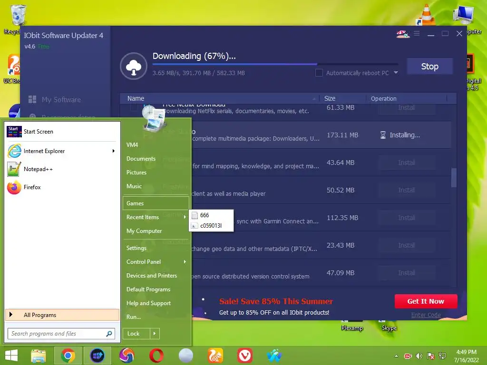Click the download progress bar
The width and height of the screenshot is (487, 365).
tap(275, 64)
